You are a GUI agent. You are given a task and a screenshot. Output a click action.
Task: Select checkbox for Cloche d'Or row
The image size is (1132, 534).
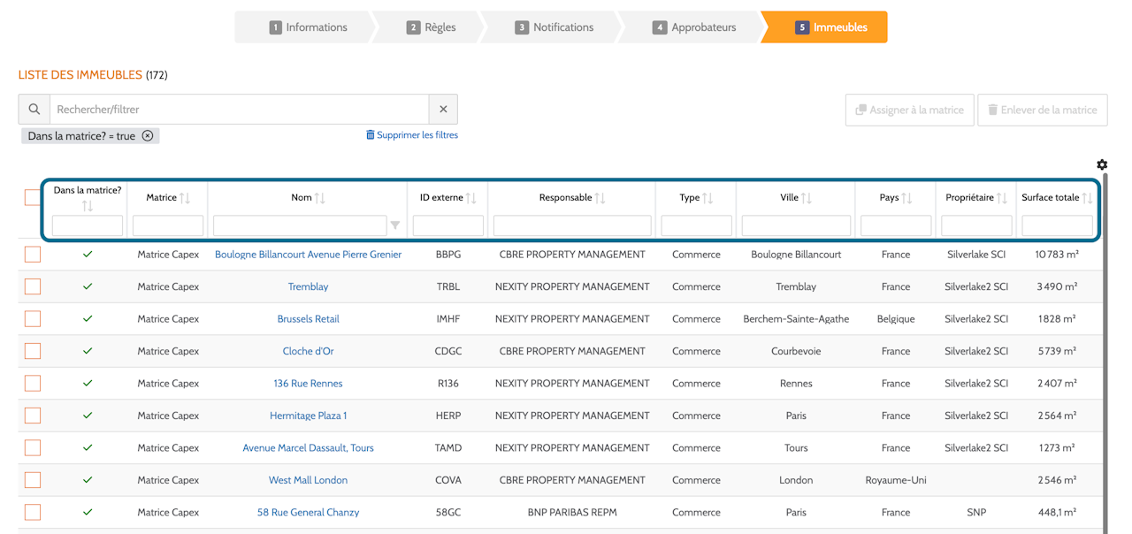(x=33, y=351)
